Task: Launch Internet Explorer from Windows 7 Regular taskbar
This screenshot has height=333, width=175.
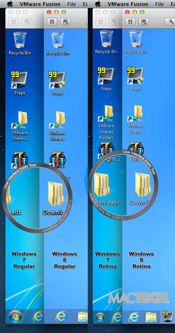Action: (x=38, y=316)
